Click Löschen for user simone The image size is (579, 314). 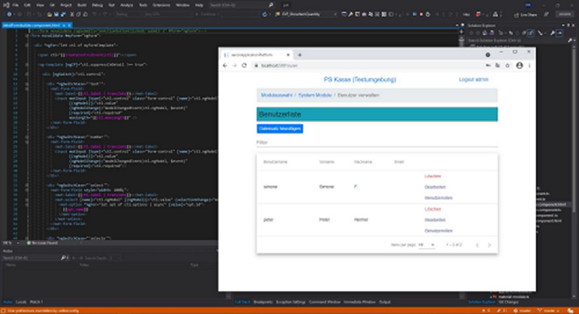433,176
